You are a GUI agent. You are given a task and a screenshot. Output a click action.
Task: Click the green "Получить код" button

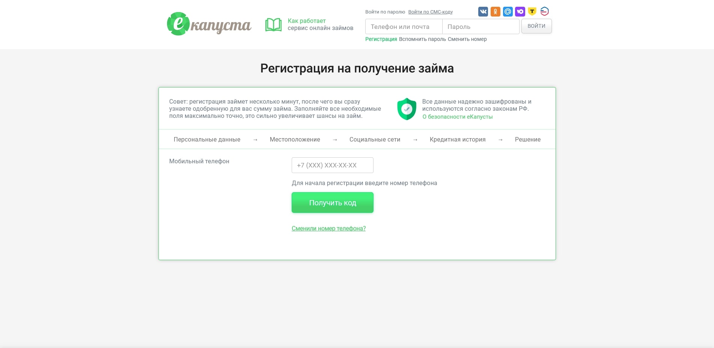[x=333, y=203]
